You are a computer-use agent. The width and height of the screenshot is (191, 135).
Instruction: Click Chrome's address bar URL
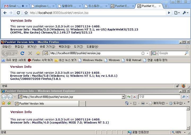59,13
